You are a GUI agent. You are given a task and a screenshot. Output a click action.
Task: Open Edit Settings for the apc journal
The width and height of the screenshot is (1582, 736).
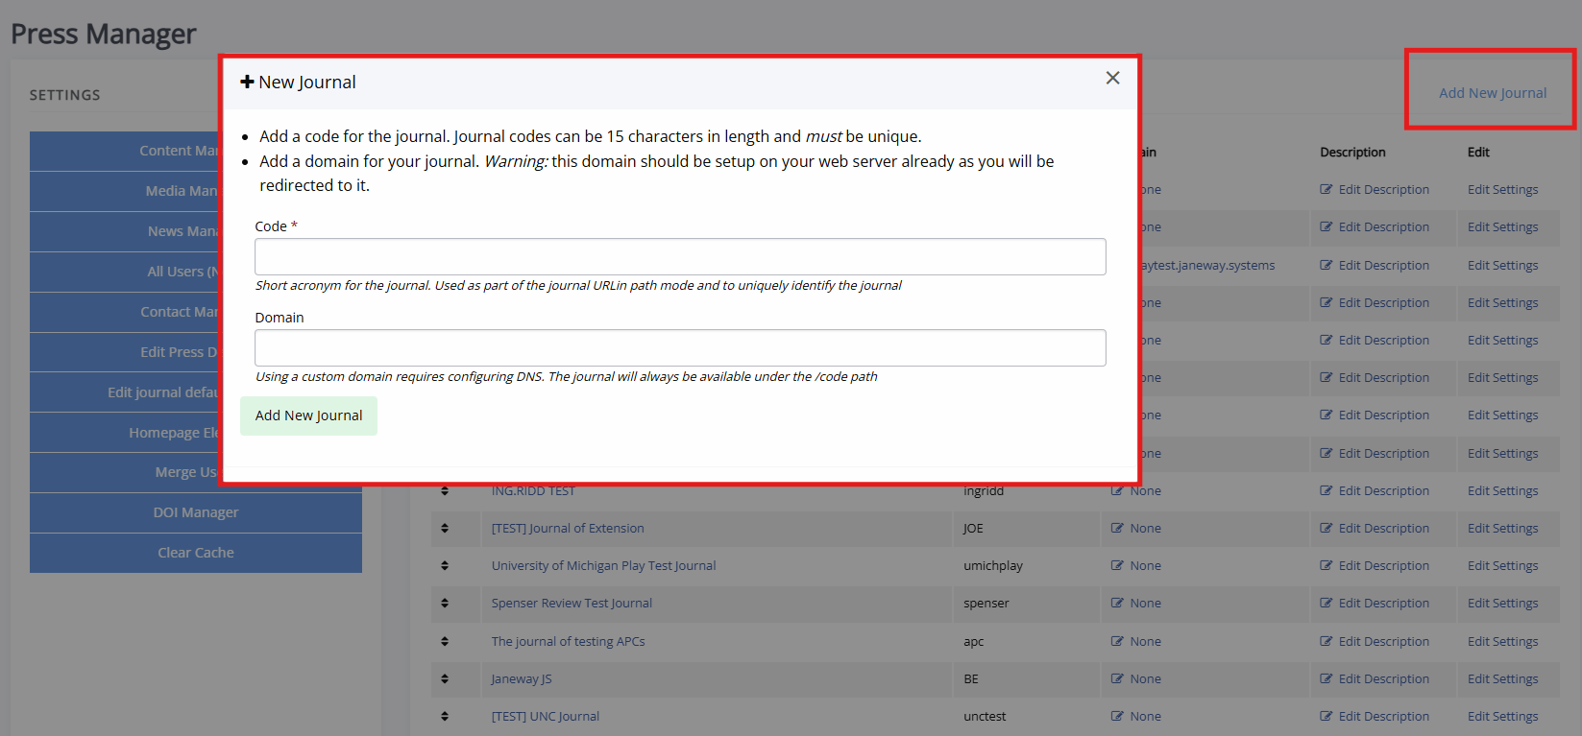1503,642
